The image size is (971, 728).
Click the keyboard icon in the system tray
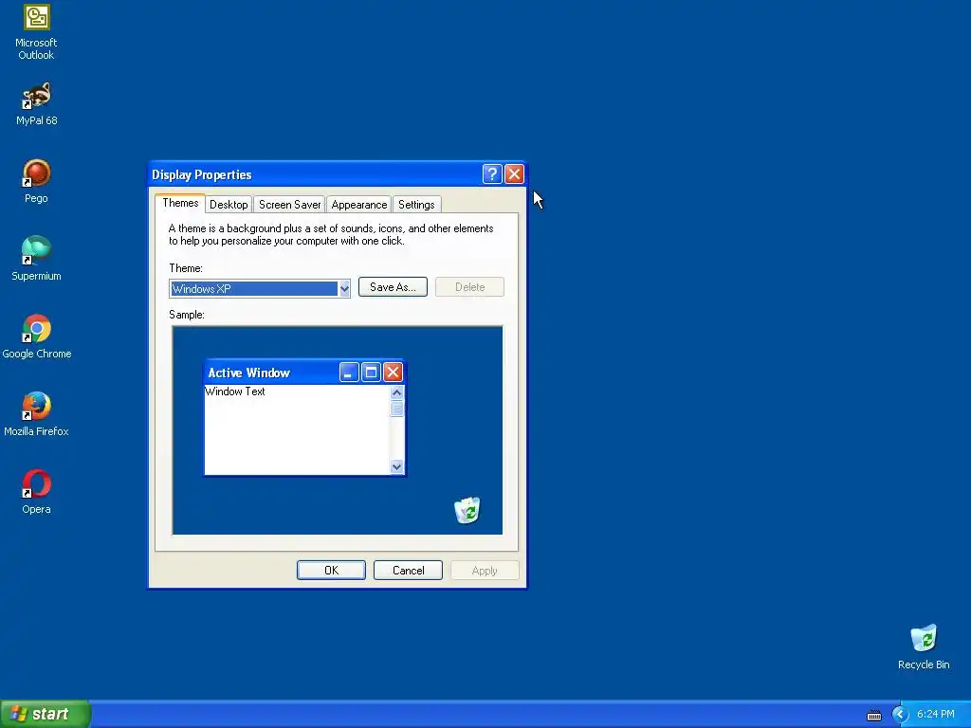(x=873, y=715)
